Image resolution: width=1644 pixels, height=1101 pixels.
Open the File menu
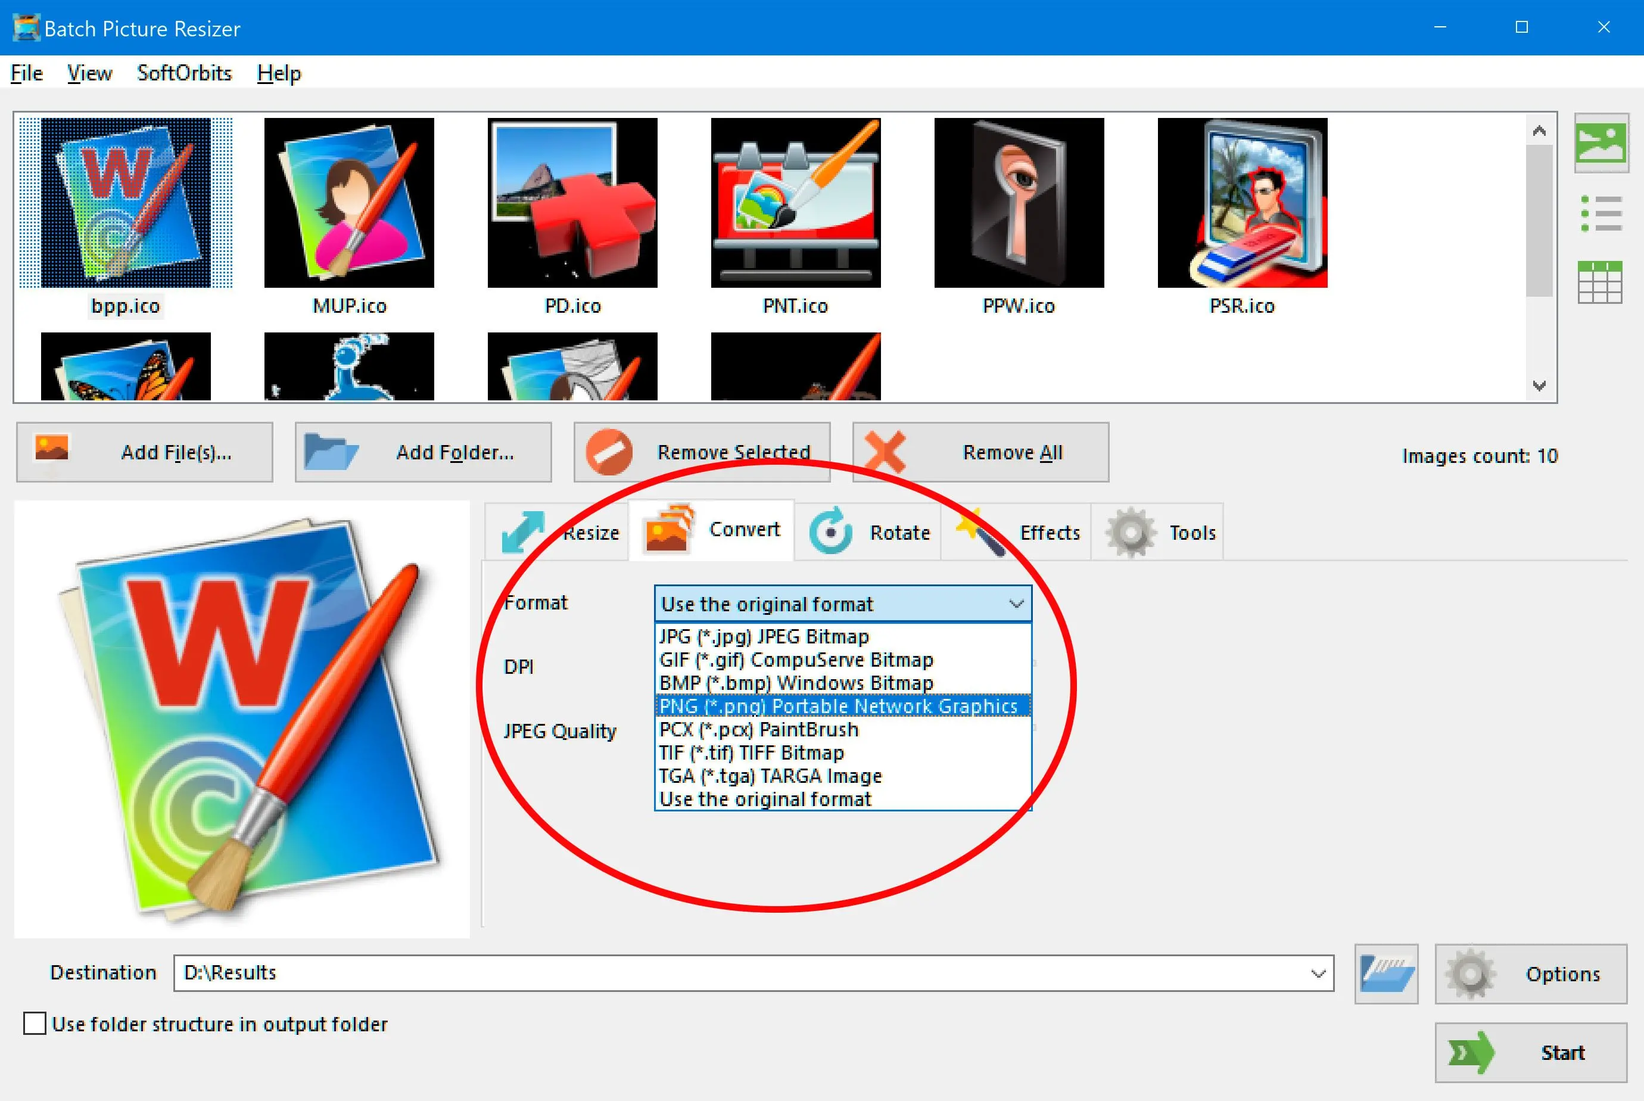tap(24, 73)
